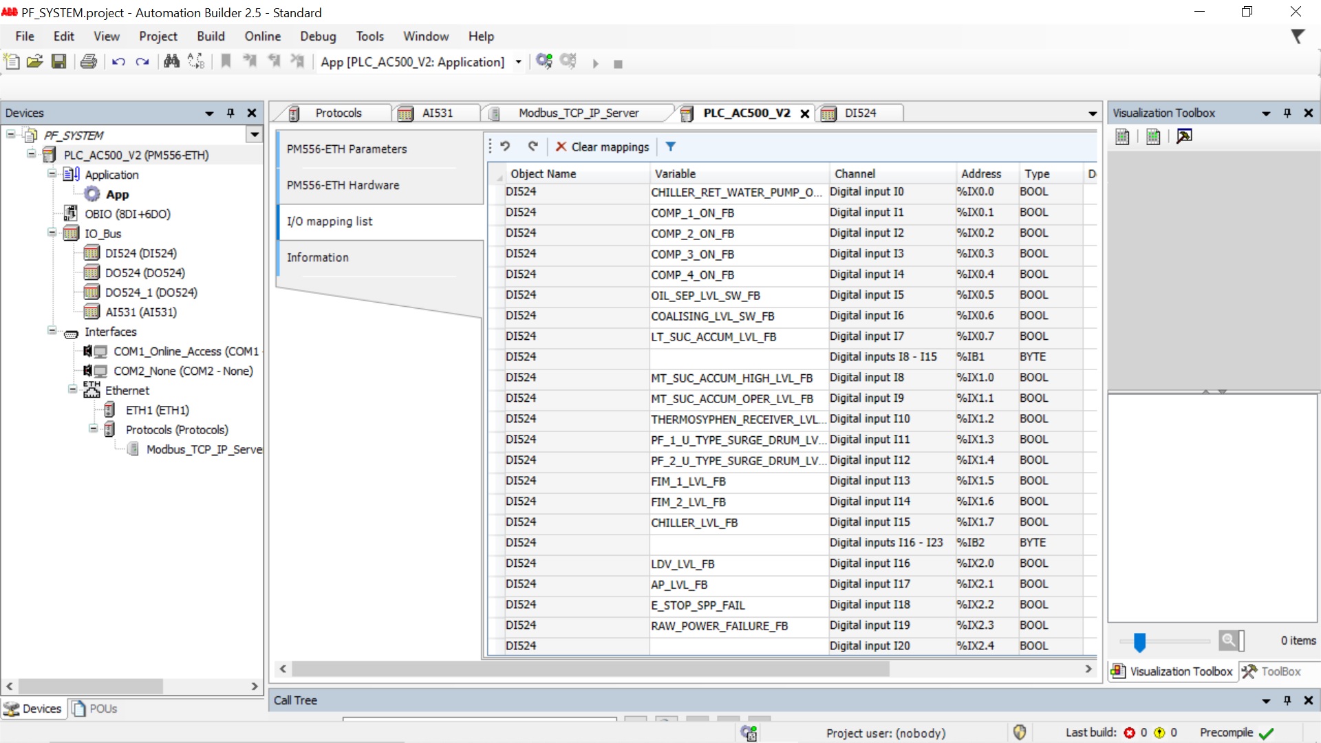Switch to the AI531 tab
Screen dimensions: 1321x743
tap(437, 113)
